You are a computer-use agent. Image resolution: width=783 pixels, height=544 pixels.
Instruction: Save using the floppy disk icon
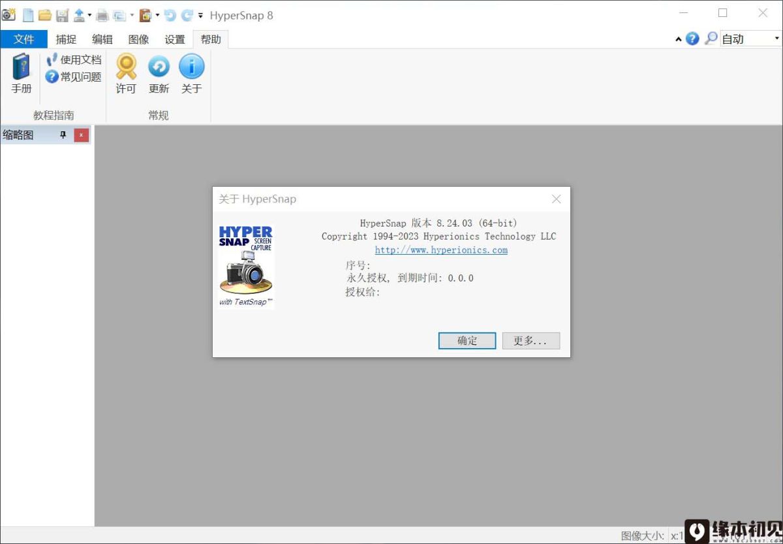(62, 15)
